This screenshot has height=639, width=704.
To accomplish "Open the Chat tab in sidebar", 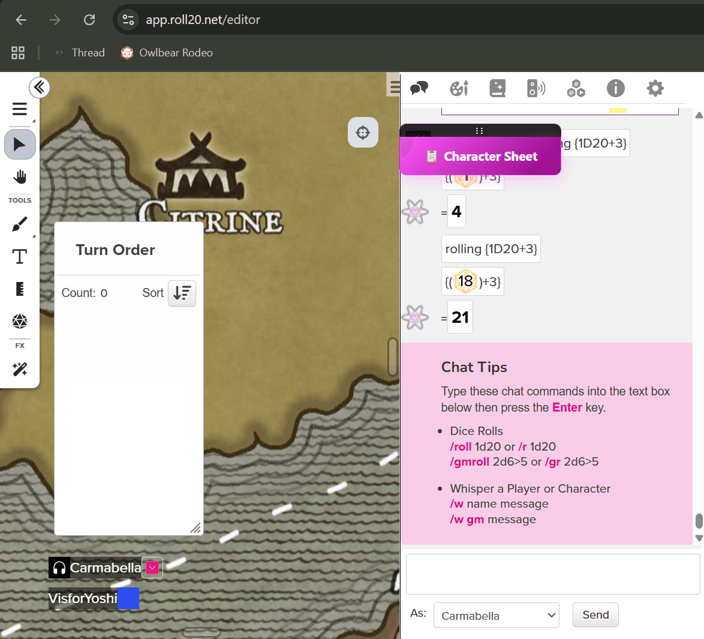I will click(419, 88).
